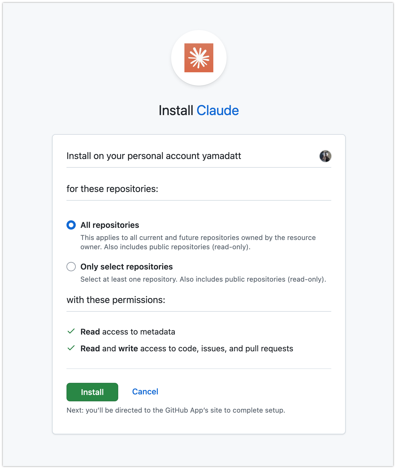Click the checkmark beside code write access
This screenshot has height=469, width=396.
71,348
